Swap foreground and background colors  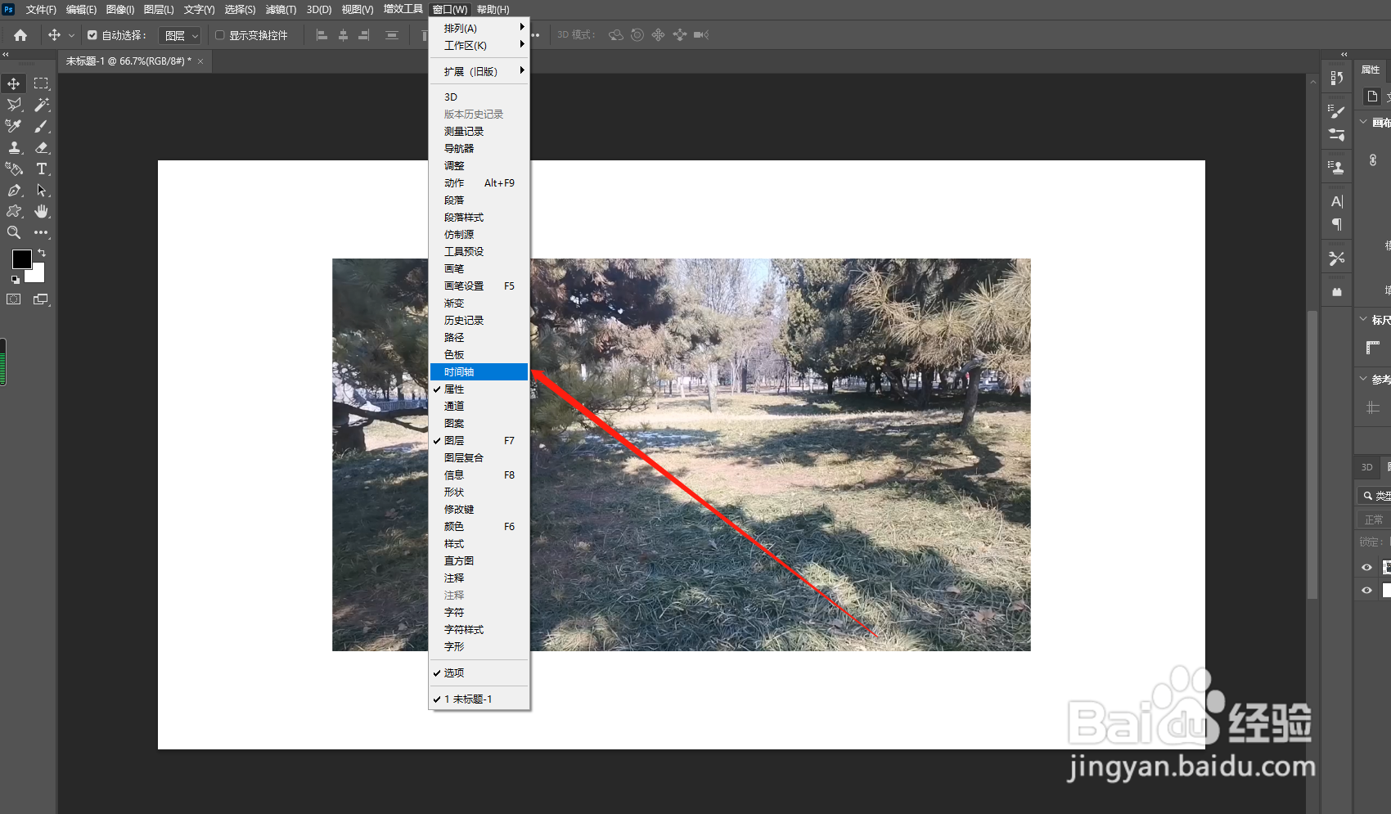42,253
